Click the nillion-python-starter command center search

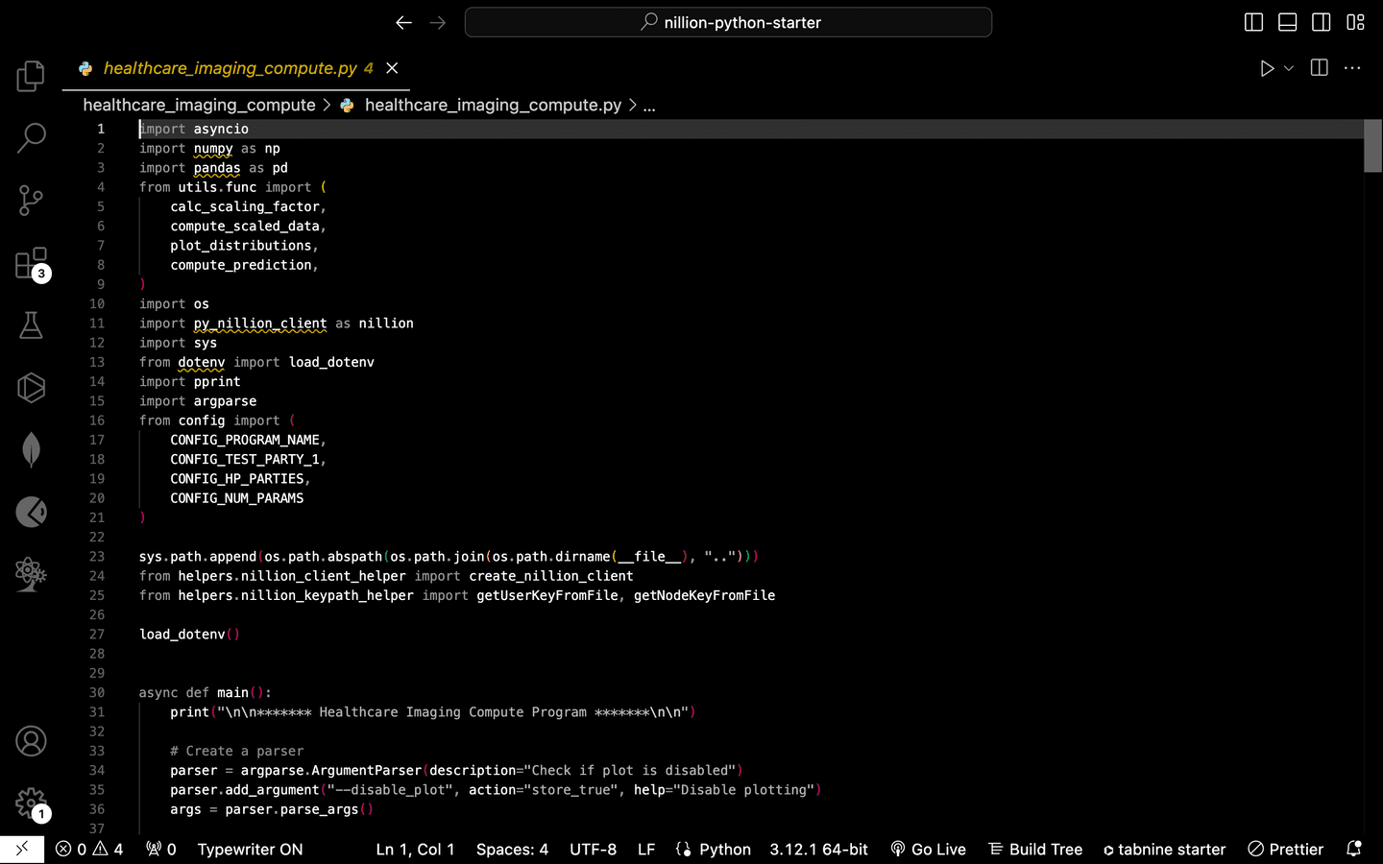tap(728, 22)
